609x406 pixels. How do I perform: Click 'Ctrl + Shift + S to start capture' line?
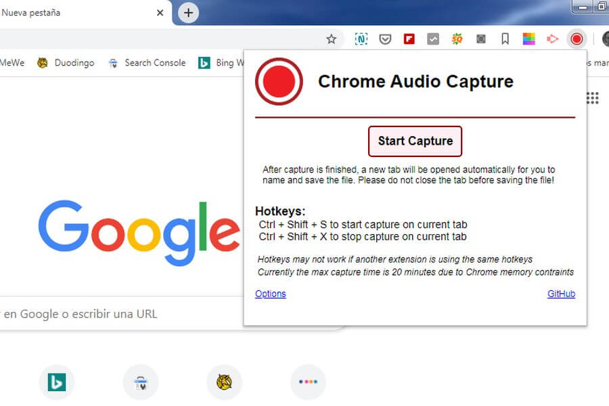tap(363, 225)
